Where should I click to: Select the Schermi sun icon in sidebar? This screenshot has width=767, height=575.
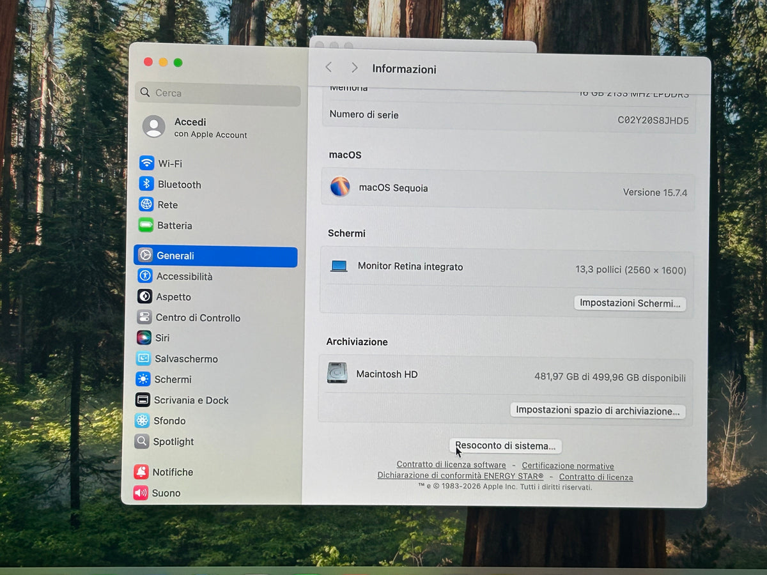coord(143,379)
